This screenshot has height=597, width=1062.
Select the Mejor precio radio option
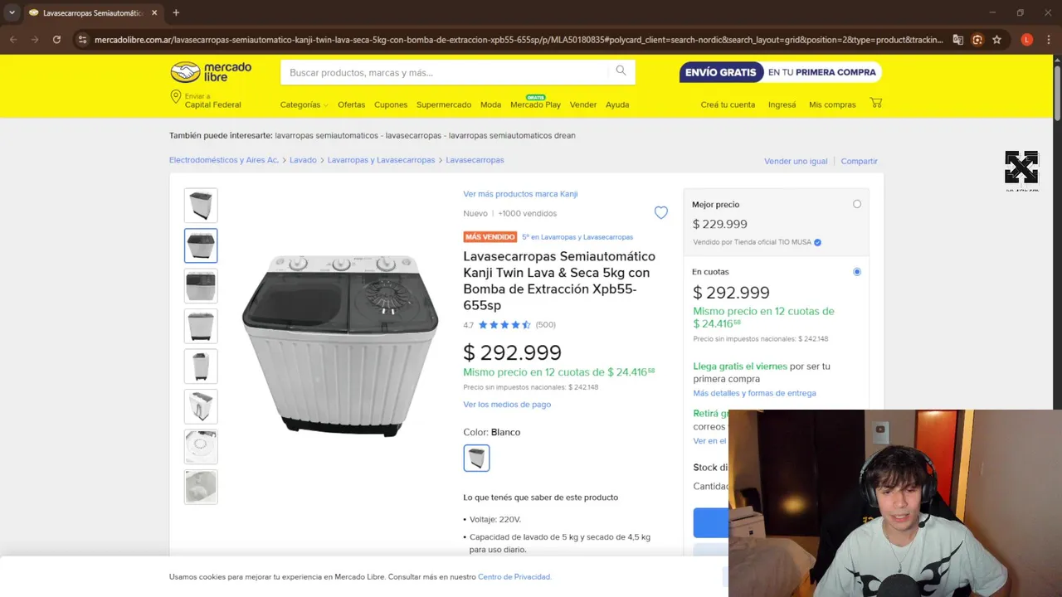tap(857, 204)
